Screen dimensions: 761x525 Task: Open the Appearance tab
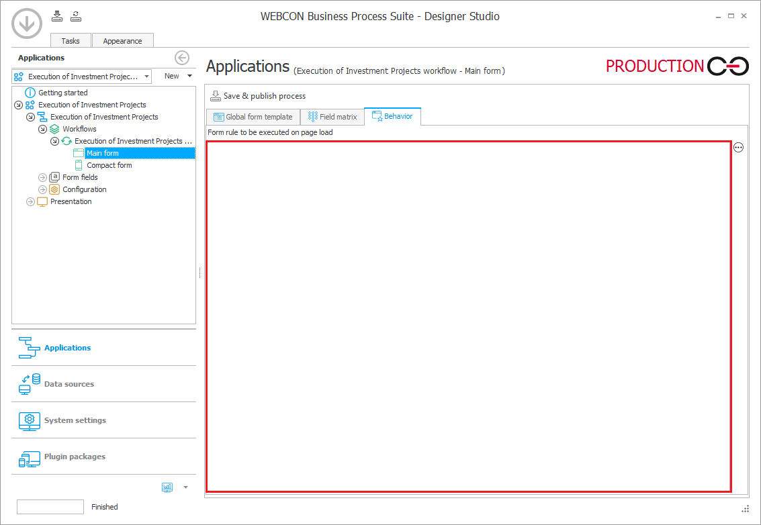(122, 41)
